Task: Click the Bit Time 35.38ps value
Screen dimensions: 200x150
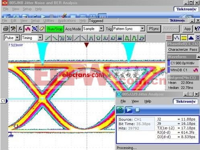Action: coord(143,124)
